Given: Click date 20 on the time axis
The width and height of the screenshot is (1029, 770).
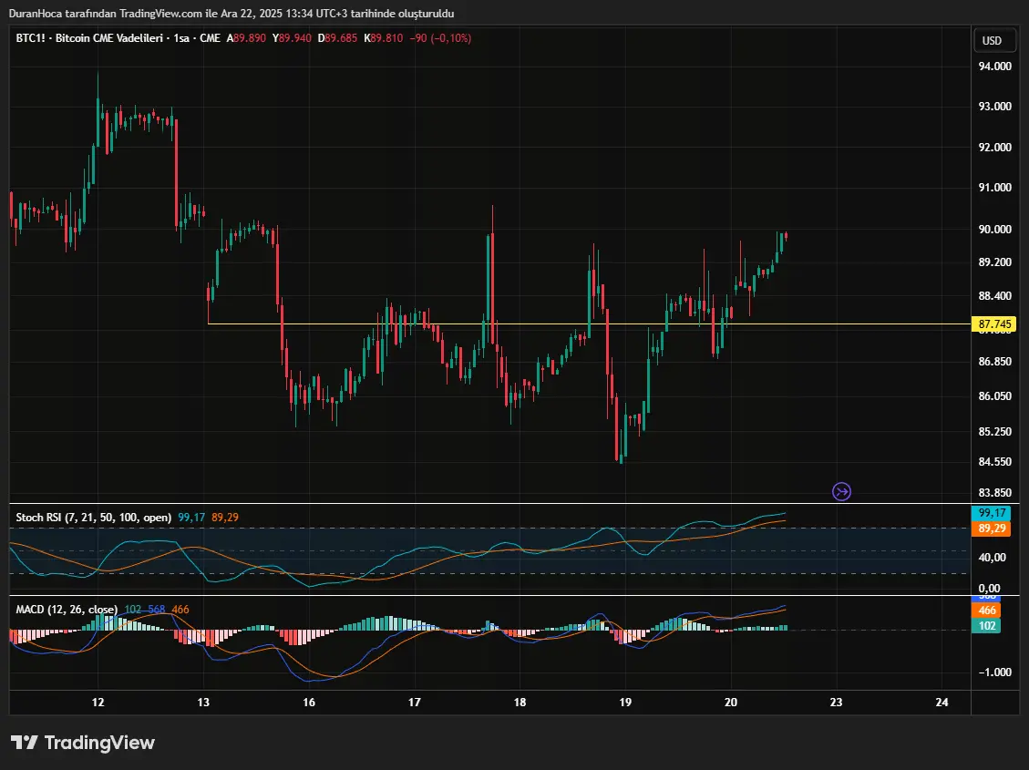Looking at the screenshot, I should click(730, 703).
